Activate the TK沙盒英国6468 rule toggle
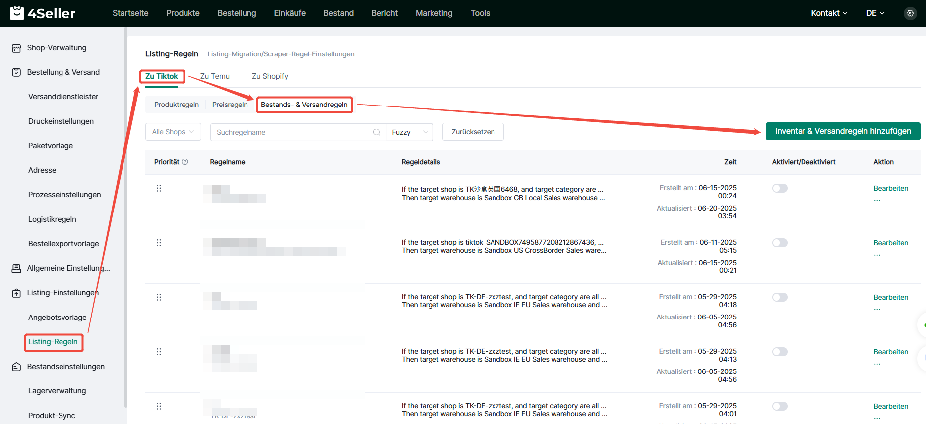Screen dimensions: 926x424 click(x=780, y=188)
